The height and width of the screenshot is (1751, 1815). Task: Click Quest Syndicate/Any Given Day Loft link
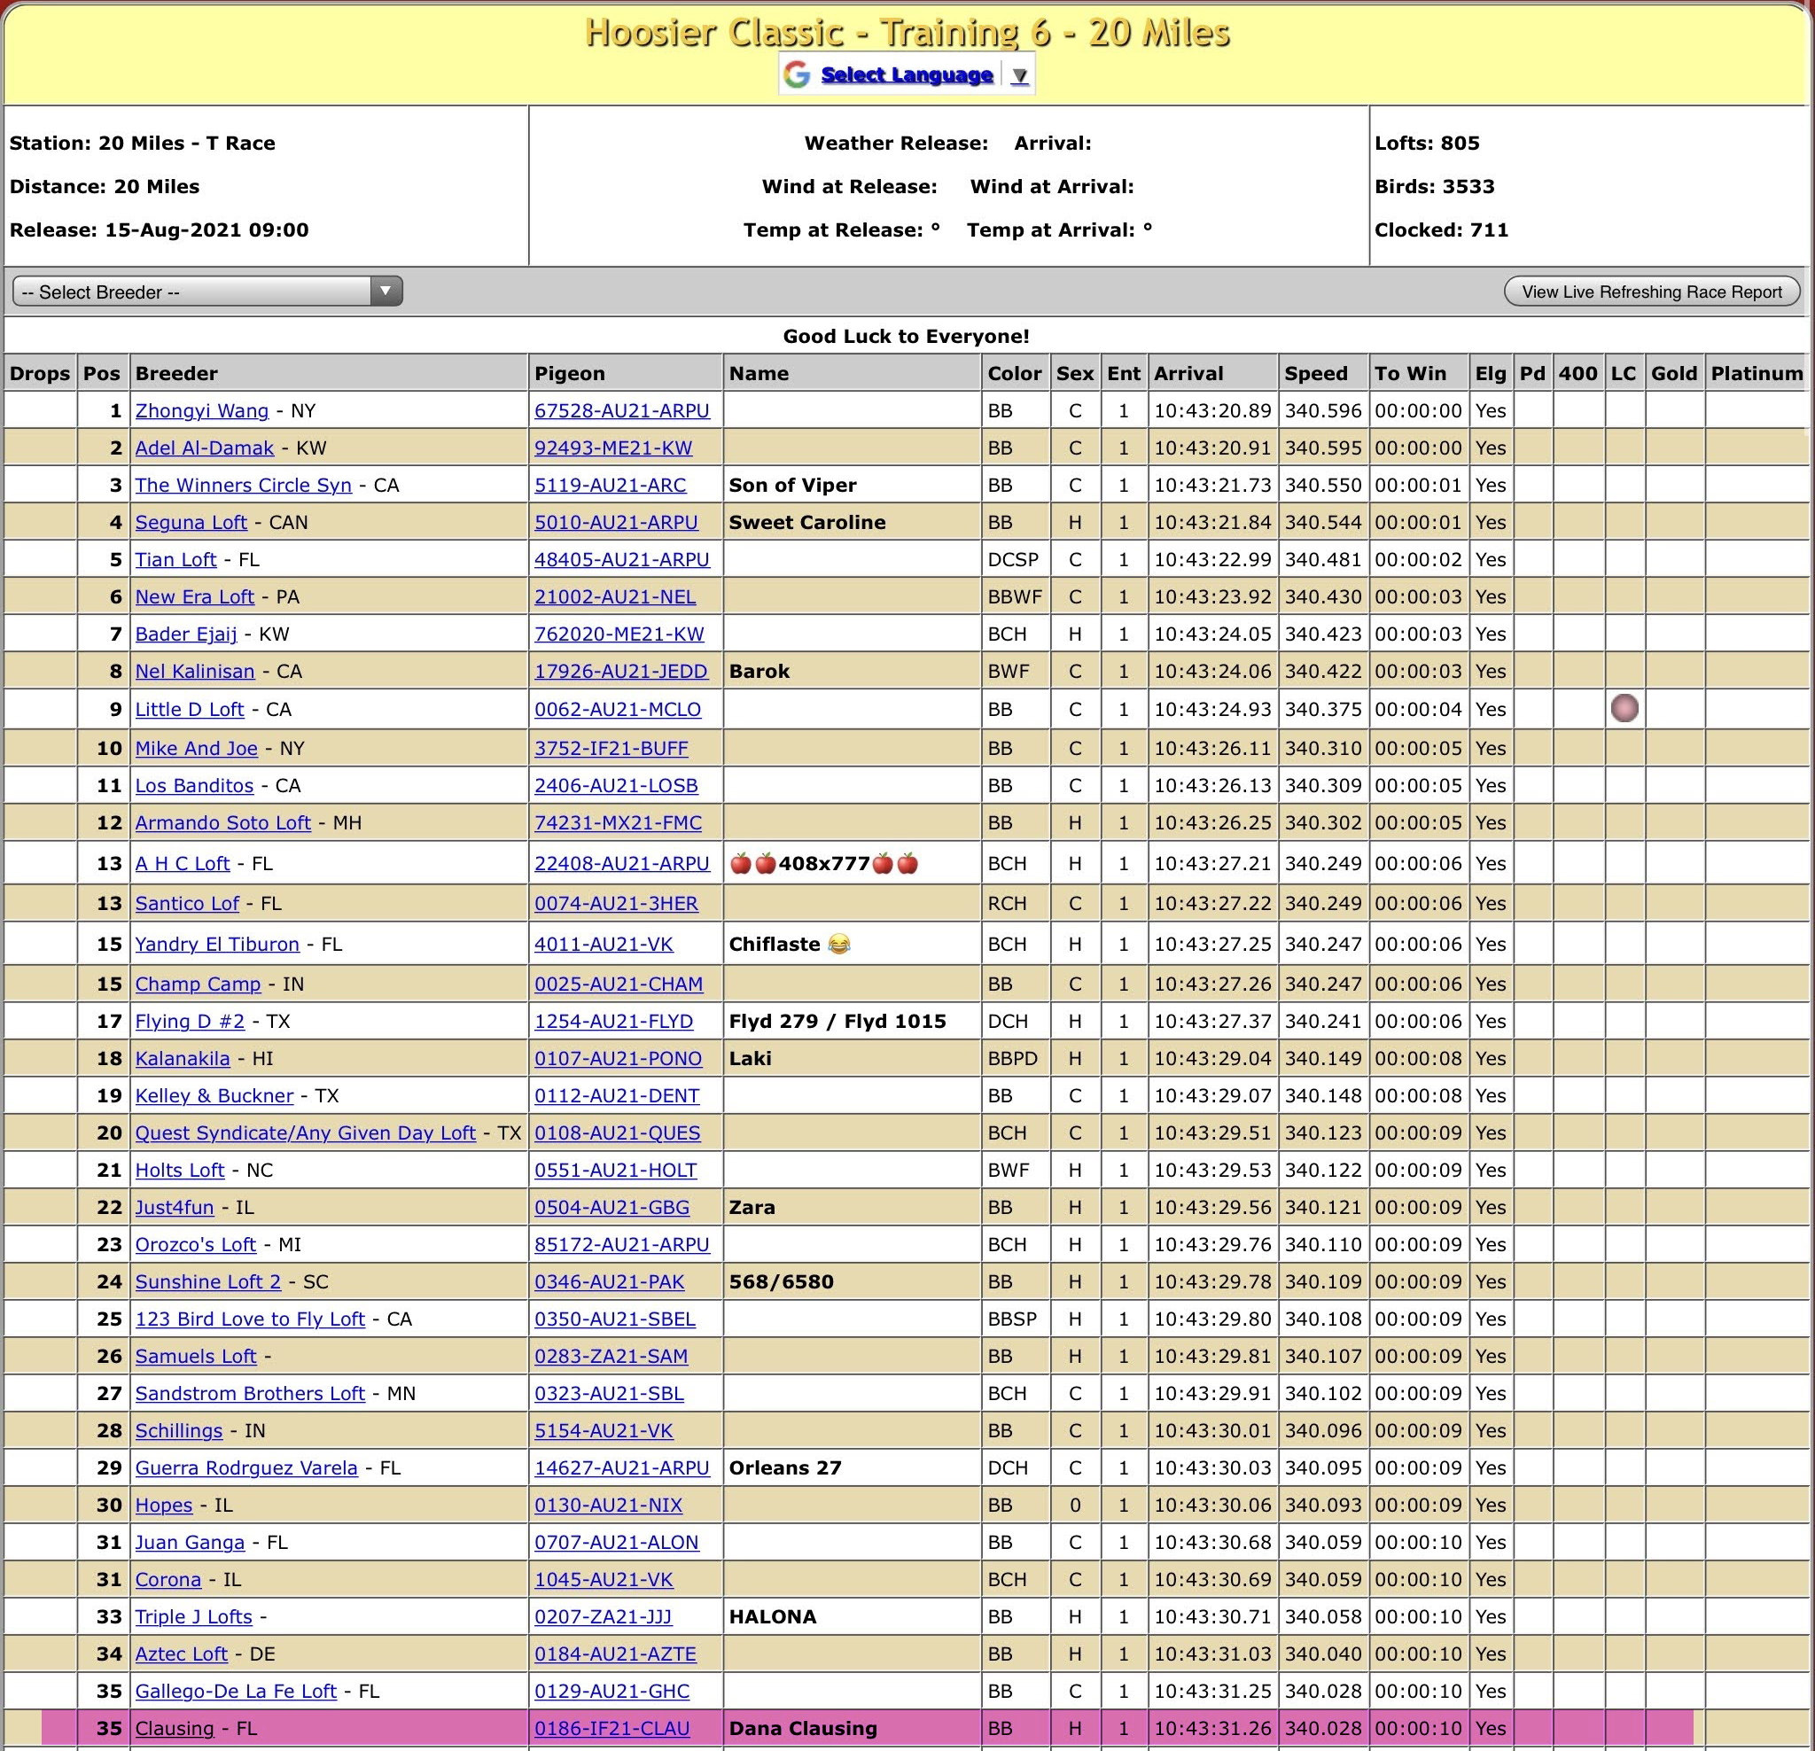click(x=305, y=1132)
